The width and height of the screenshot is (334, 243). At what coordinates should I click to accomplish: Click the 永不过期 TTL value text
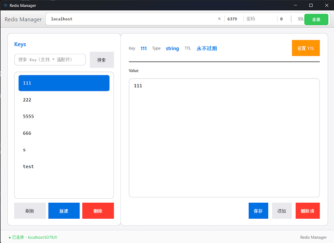(x=206, y=49)
